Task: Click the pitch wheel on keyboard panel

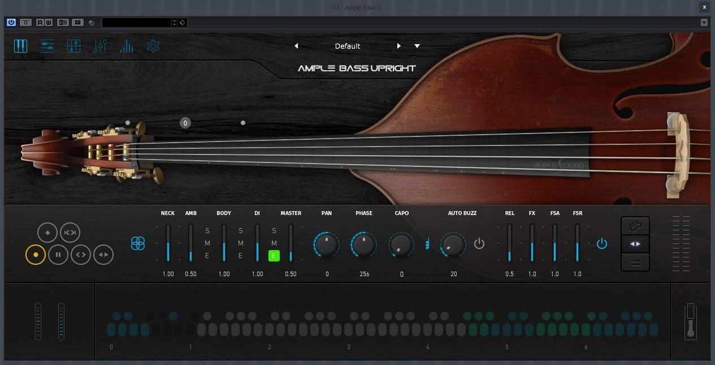Action: coord(38,321)
